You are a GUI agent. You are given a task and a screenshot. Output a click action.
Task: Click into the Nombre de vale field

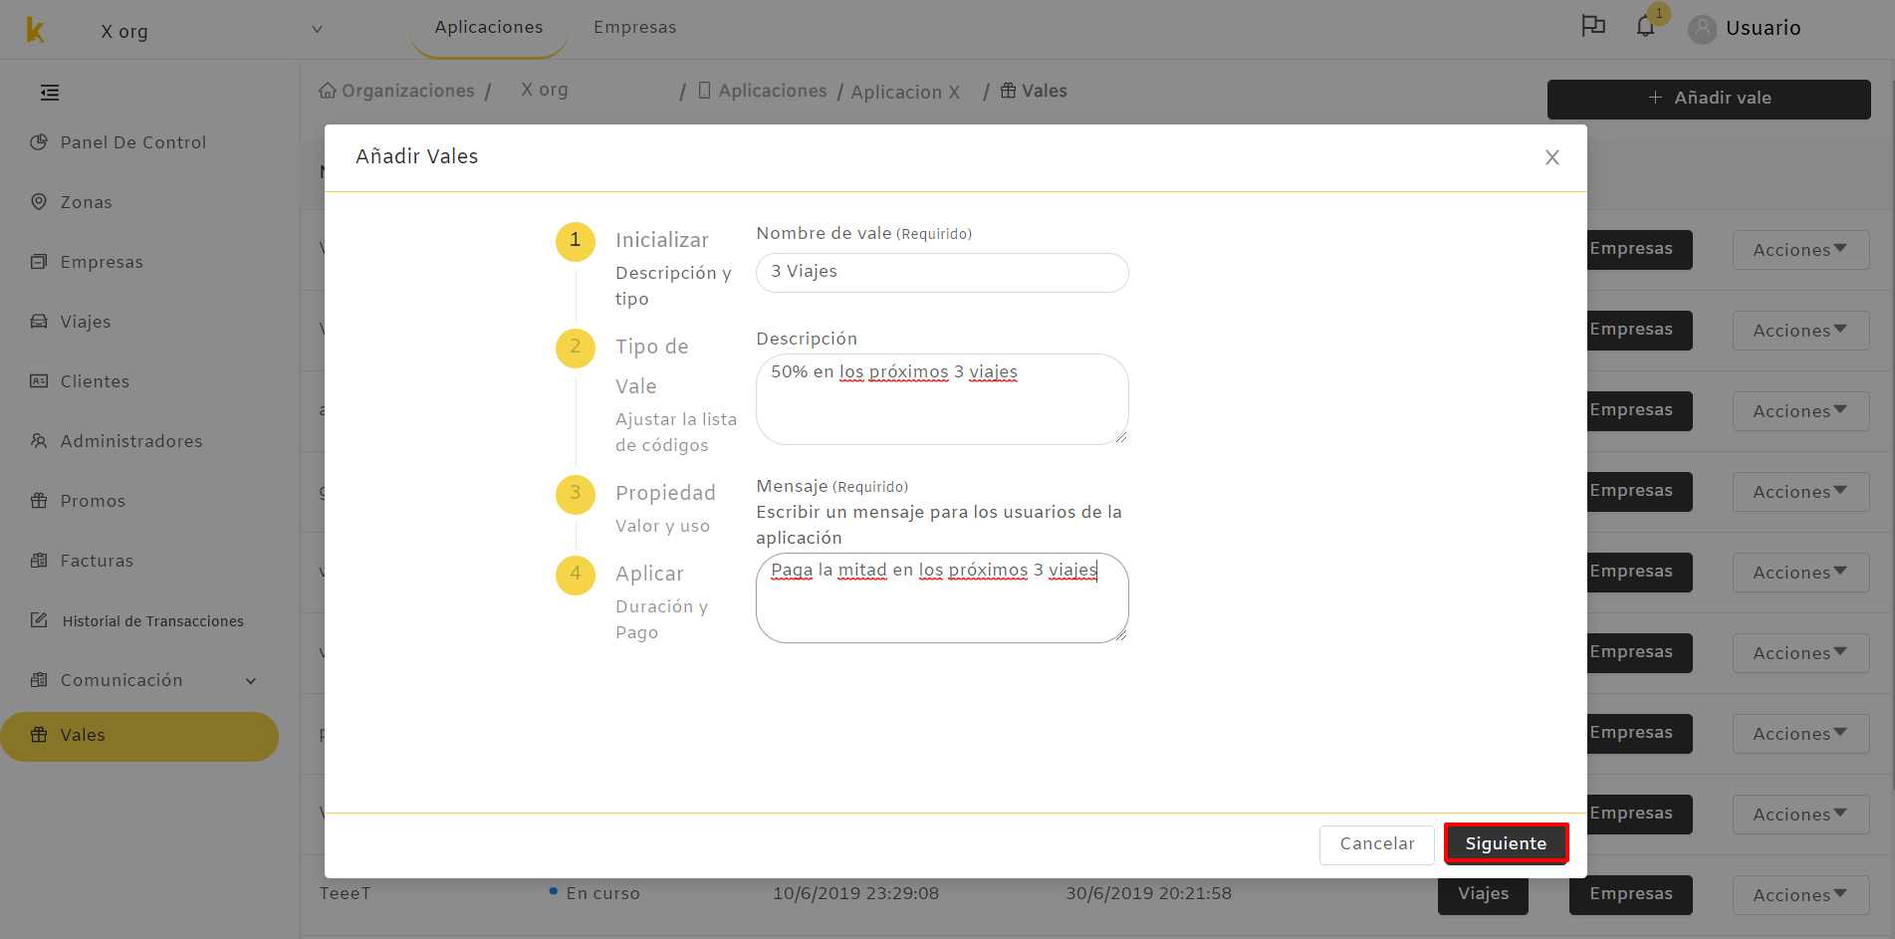pos(942,272)
